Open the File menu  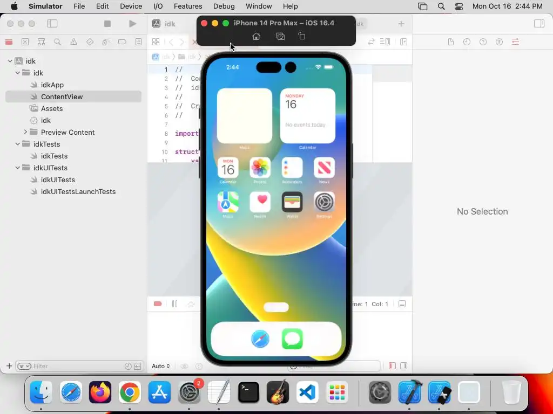pyautogui.click(x=79, y=6)
